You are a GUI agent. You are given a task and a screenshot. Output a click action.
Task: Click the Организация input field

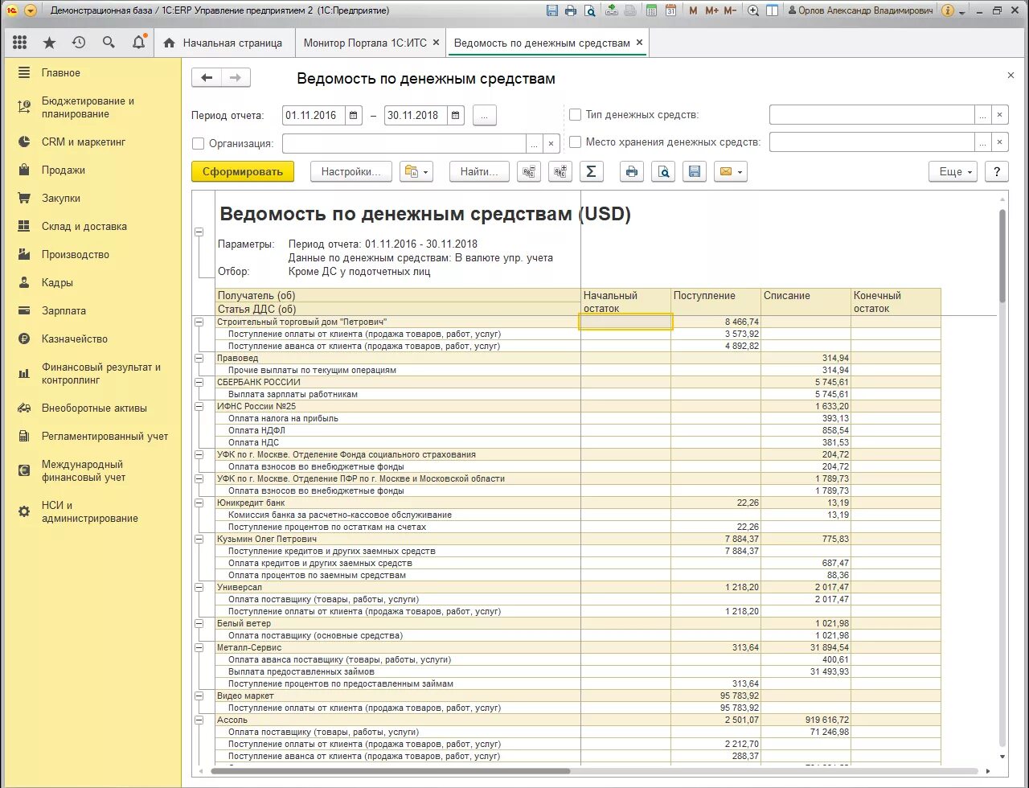(404, 143)
